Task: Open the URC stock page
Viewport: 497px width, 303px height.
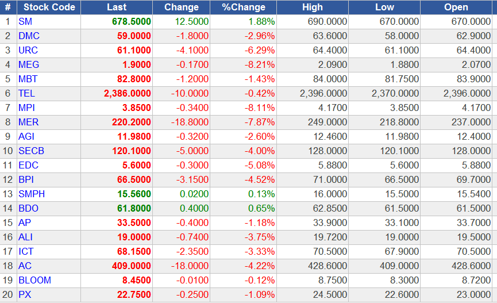Action: point(29,50)
